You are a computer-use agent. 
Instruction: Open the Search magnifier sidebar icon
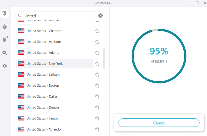[x=4, y=53]
